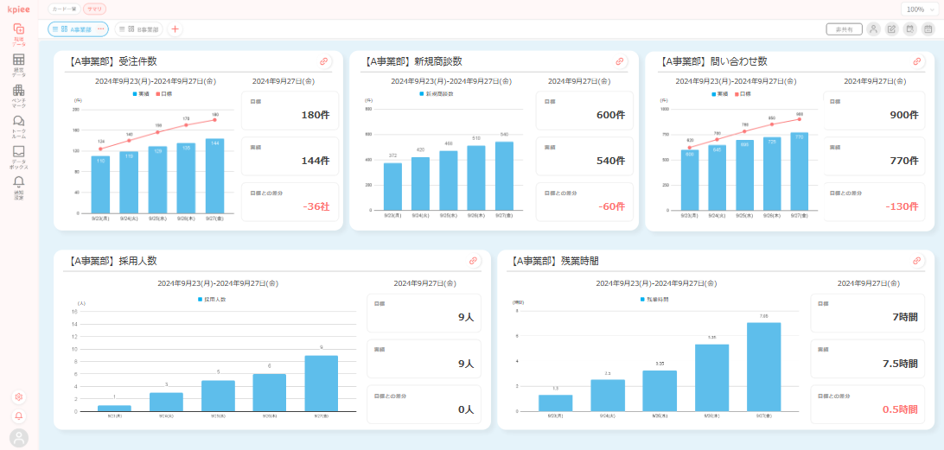This screenshot has width=944, height=450.
Task: Toggle 実績 series in 受注件数 chart legend
Action: (143, 93)
